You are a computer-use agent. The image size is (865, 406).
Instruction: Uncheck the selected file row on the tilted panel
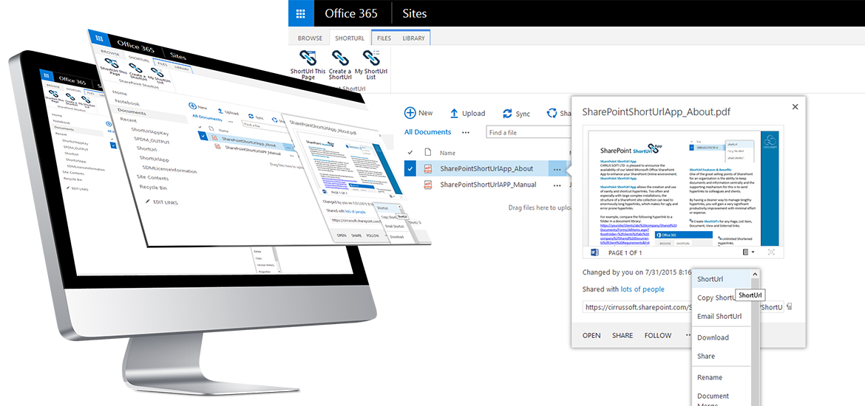[203, 136]
